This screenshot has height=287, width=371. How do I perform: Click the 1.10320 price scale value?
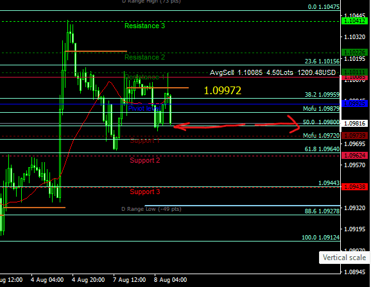point(355,37)
